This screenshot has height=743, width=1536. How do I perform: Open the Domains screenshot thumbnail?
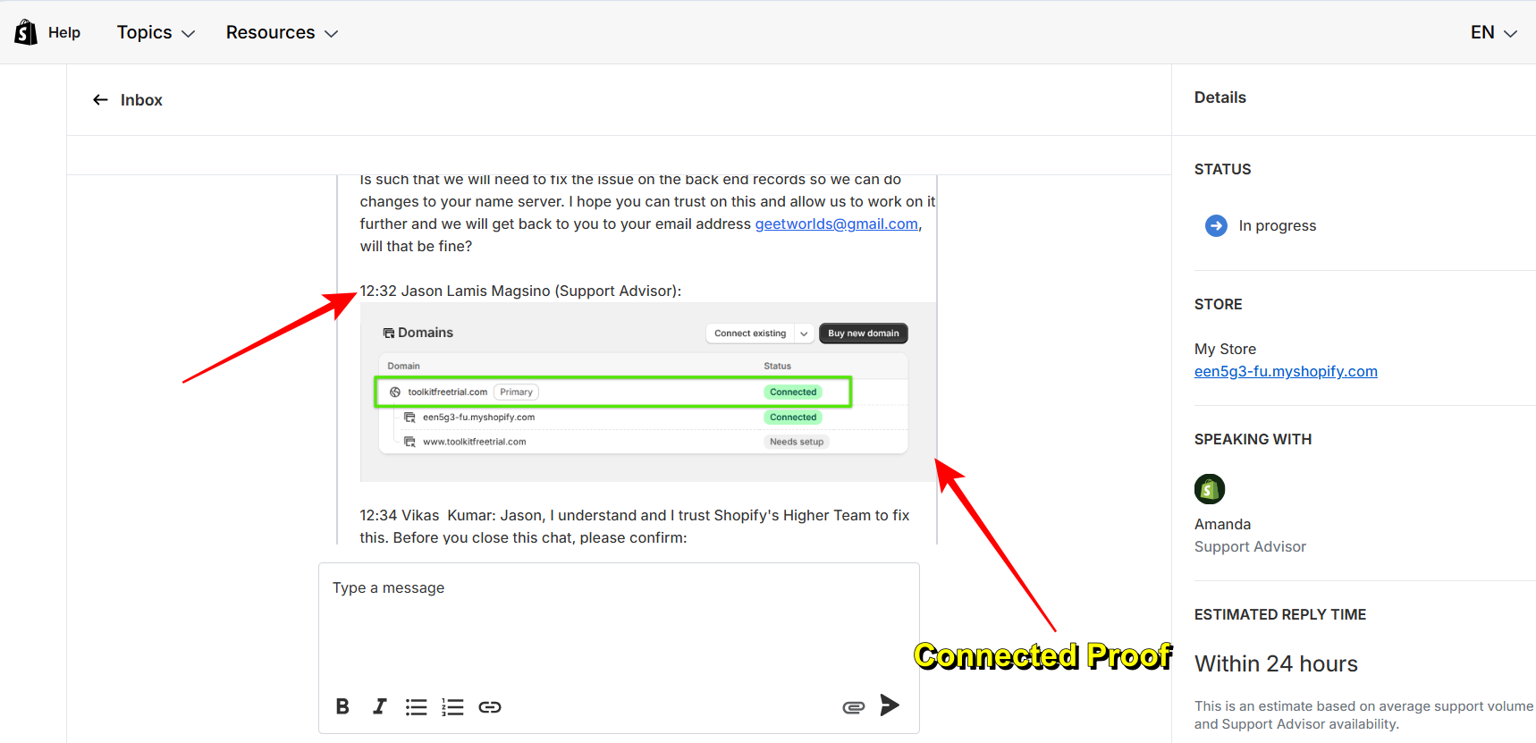[648, 392]
